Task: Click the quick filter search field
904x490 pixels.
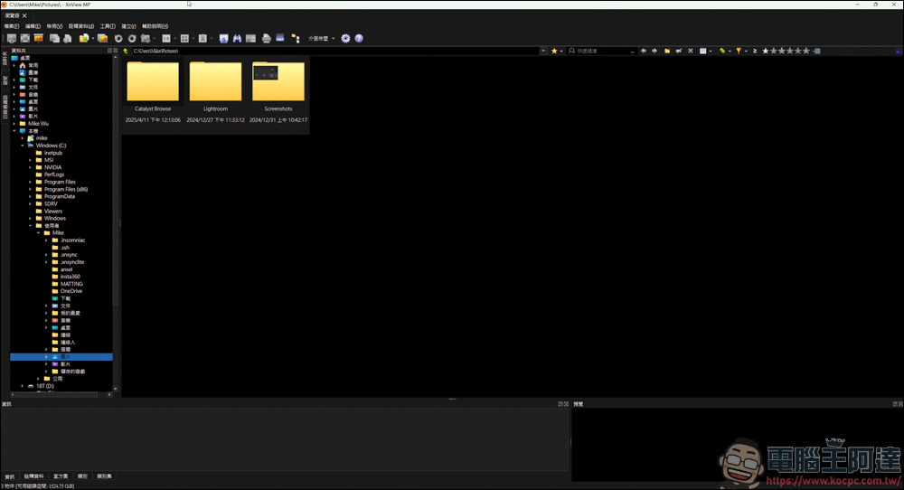Action: click(601, 51)
